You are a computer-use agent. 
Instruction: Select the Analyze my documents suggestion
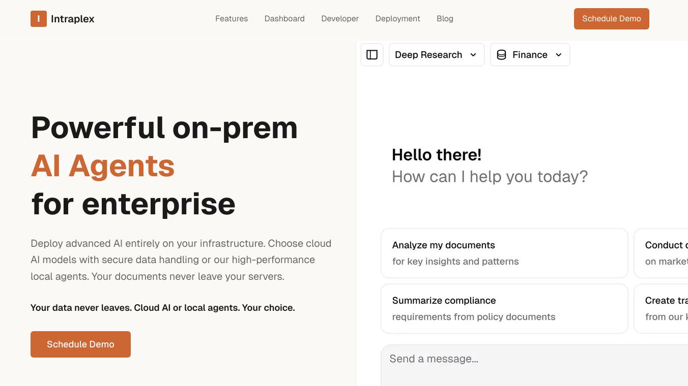click(x=504, y=253)
